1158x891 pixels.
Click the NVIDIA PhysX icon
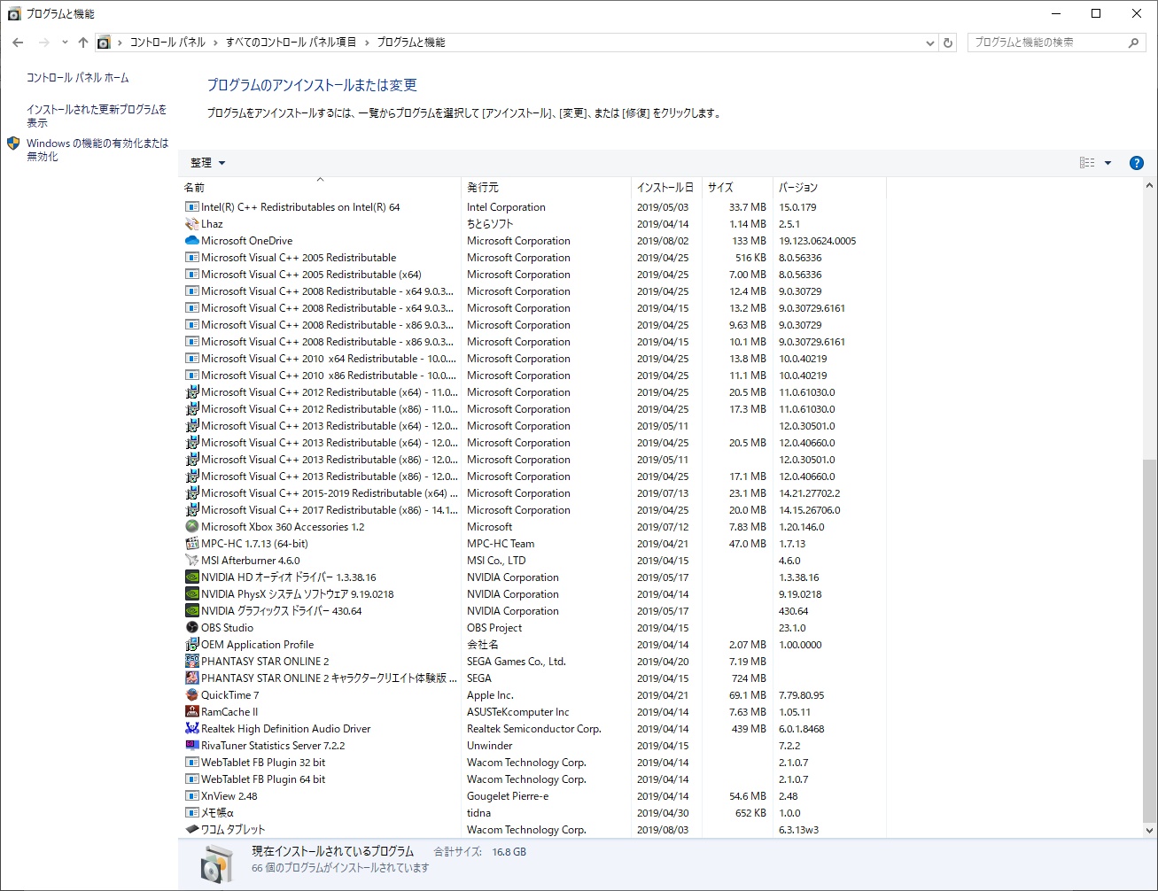[x=192, y=594]
